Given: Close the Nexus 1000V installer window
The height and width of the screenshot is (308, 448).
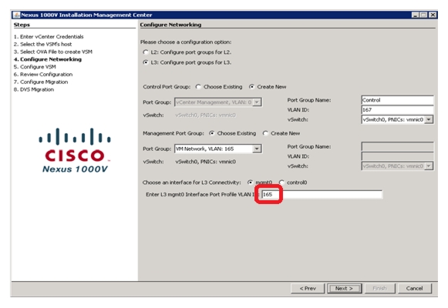Looking at the screenshot, I should click(x=433, y=15).
